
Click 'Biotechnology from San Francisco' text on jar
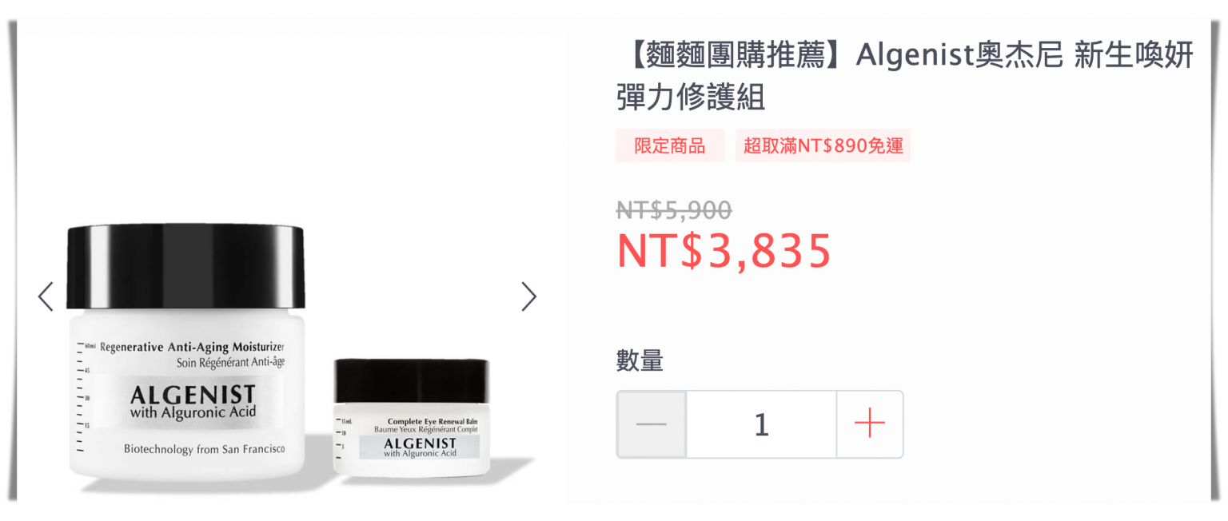pyautogui.click(x=204, y=449)
